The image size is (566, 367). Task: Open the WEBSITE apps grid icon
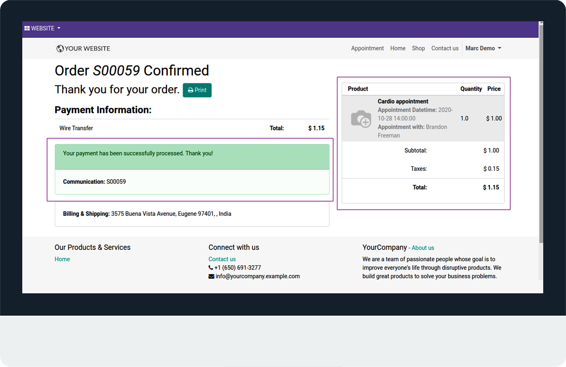(27, 28)
